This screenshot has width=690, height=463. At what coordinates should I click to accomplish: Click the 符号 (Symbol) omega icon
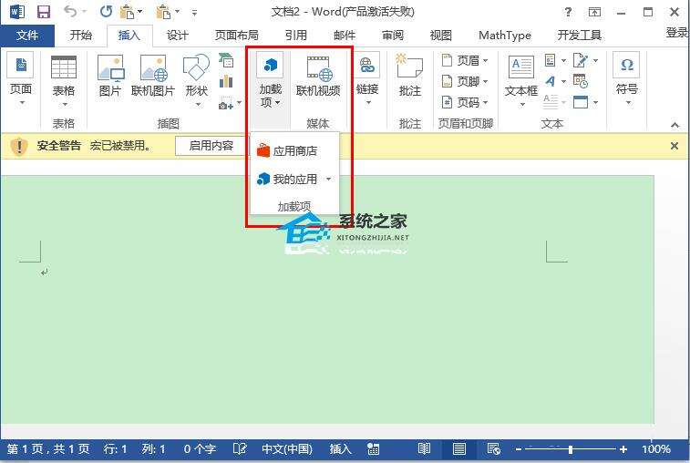pyautogui.click(x=626, y=65)
